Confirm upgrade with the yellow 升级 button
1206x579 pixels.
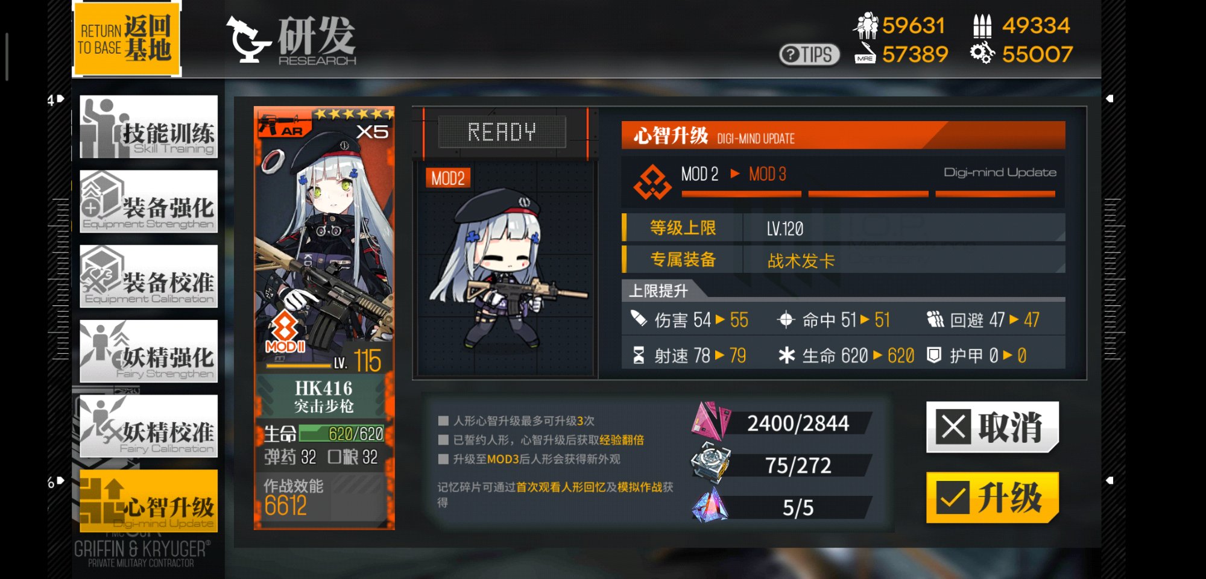tap(992, 498)
